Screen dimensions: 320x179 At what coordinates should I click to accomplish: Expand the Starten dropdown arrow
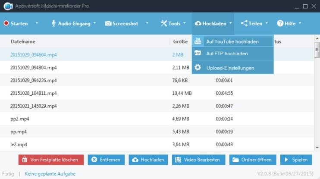[x=37, y=23]
